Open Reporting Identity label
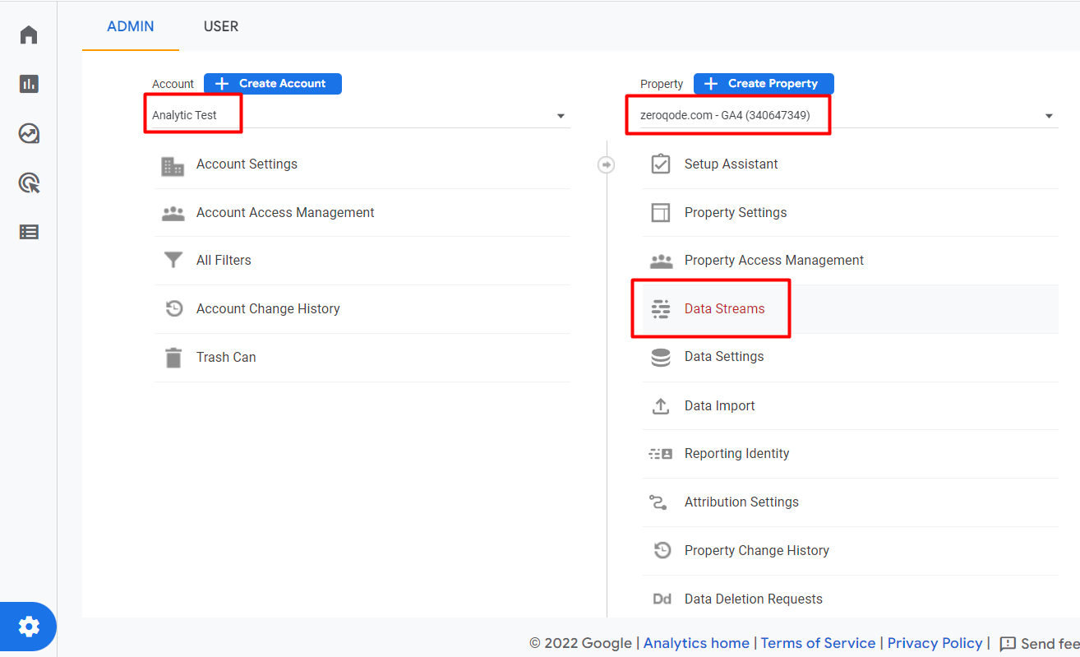Screen dimensions: 1080x657 coord(736,454)
